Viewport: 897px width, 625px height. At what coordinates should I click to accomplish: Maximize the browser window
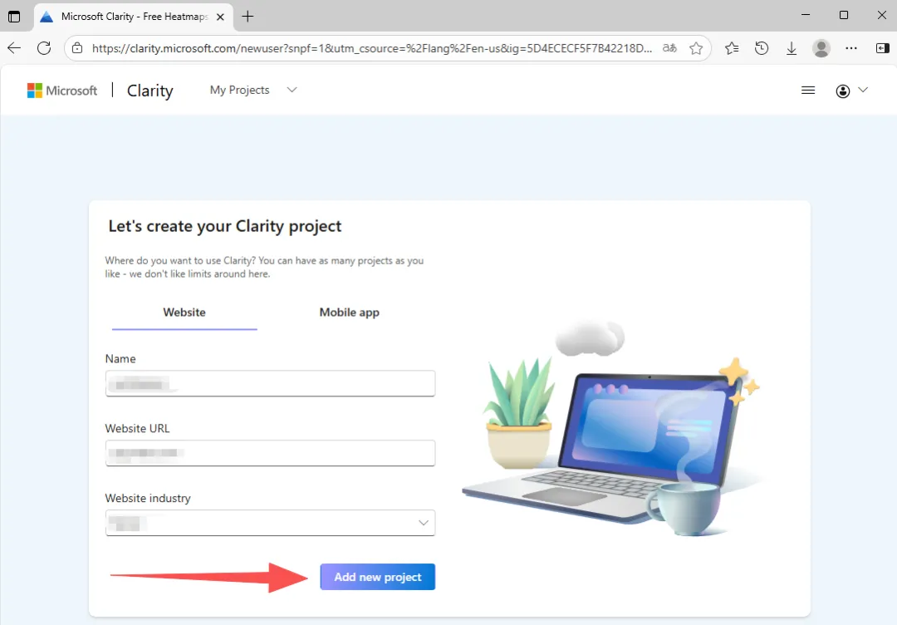843,16
